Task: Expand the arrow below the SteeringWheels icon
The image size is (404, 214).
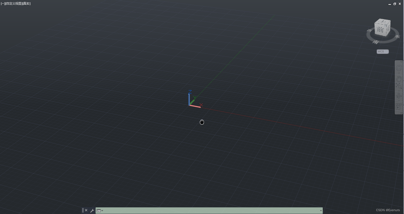Action: pos(399,73)
